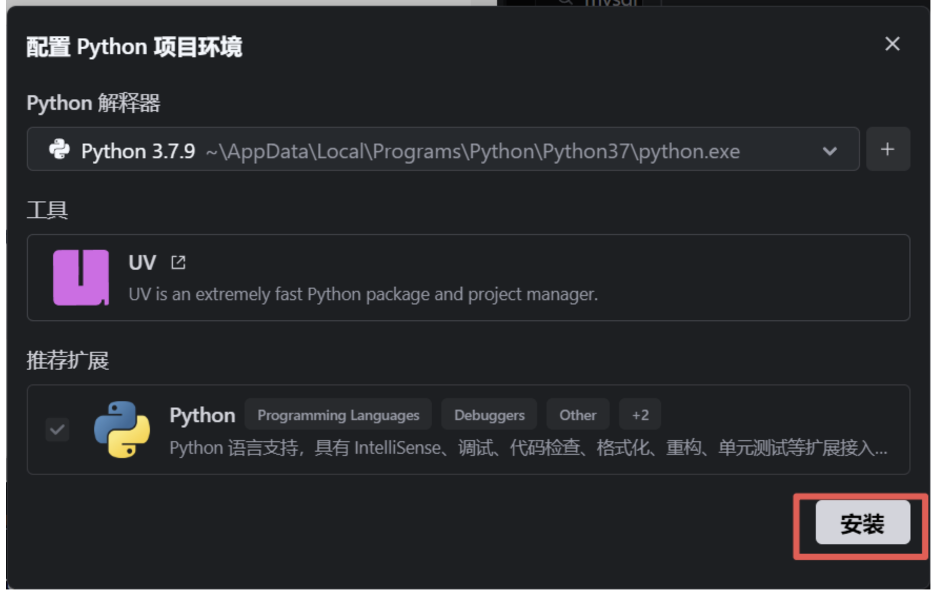The height and width of the screenshot is (590, 931).
Task: Select the Debuggers category tag
Action: coord(489,415)
